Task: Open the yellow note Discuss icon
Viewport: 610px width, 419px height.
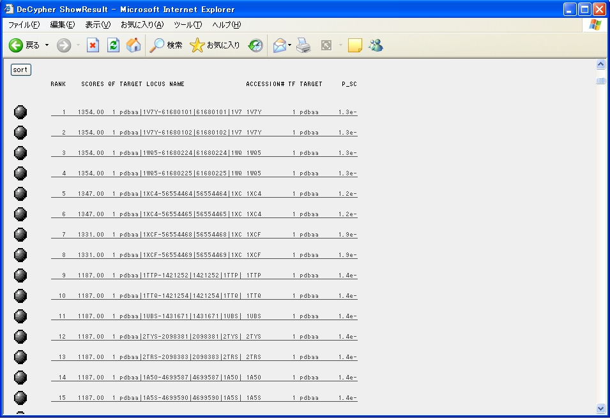Action: pyautogui.click(x=355, y=45)
